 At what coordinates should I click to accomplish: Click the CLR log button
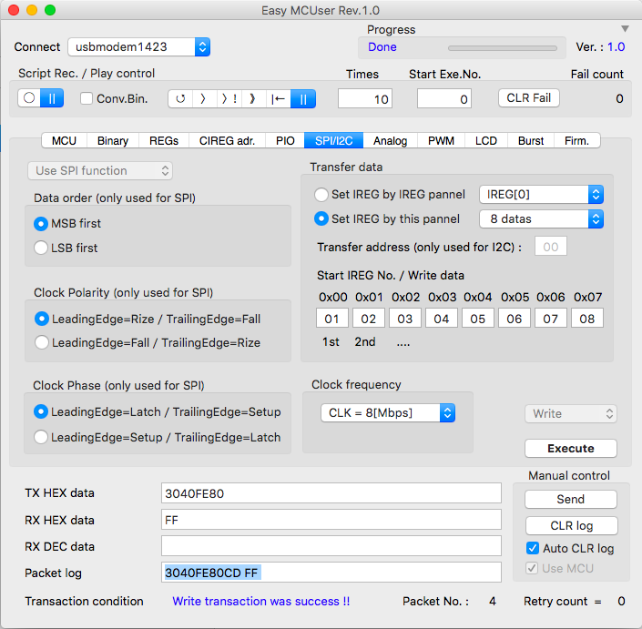pyautogui.click(x=572, y=525)
